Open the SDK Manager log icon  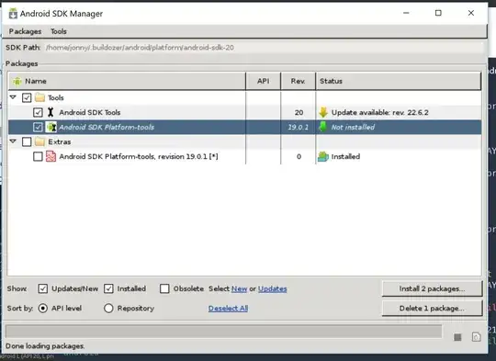[x=476, y=337]
